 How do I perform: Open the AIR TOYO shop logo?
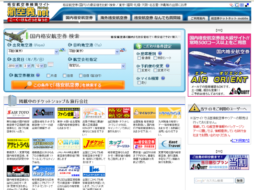pyautogui.click(x=18, y=113)
